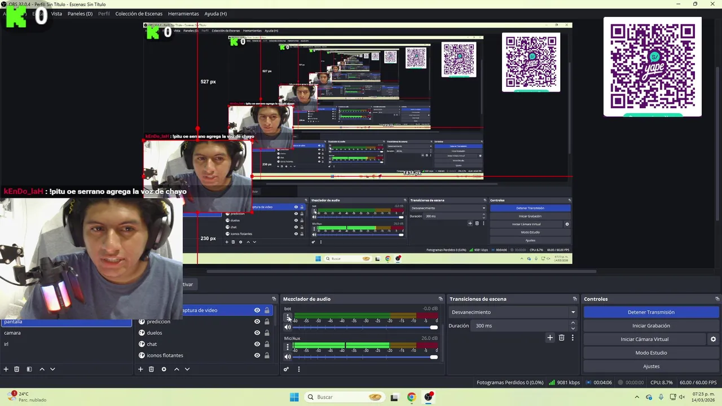The image size is (722, 406).
Task: Add a scene transition plus icon
Action: pyautogui.click(x=550, y=338)
